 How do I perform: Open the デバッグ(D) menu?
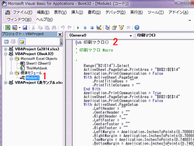pyautogui.click(x=115, y=12)
